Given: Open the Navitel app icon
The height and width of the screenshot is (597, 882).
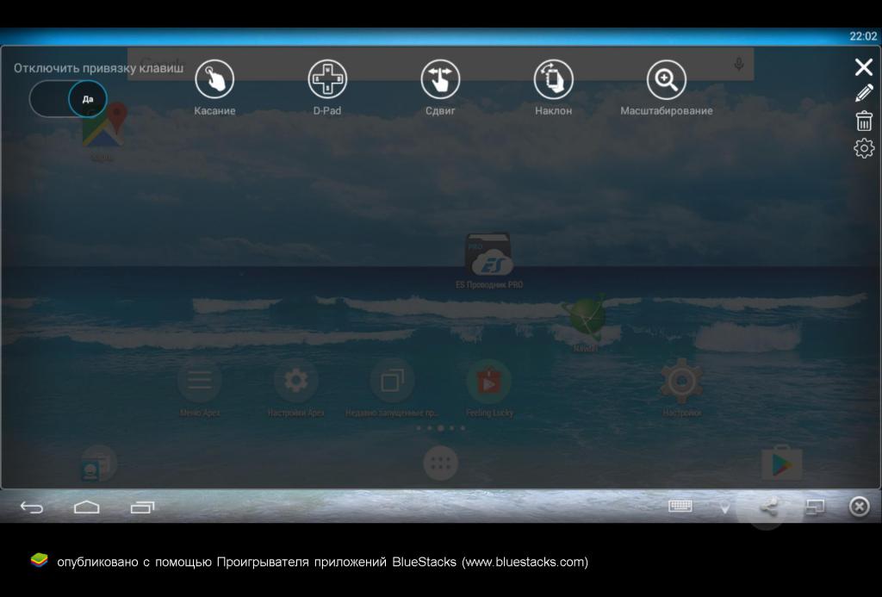Looking at the screenshot, I should point(586,322).
